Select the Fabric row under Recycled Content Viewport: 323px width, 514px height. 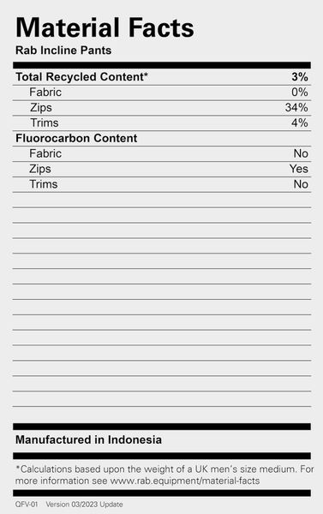(162, 93)
